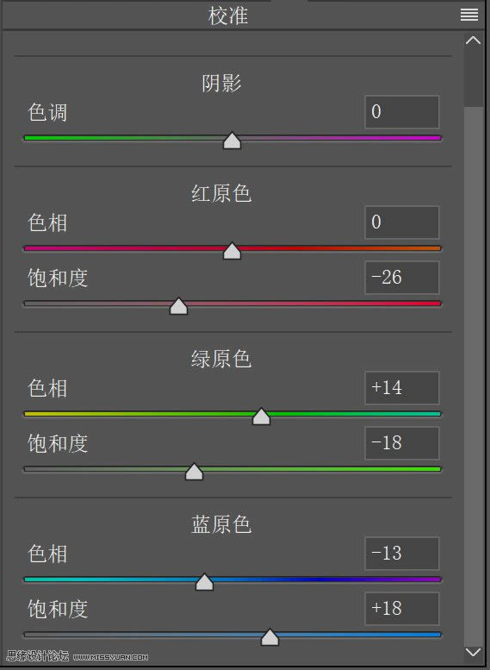Image resolution: width=490 pixels, height=670 pixels.
Task: Click the 红原色 色相 value field
Action: coord(401,222)
